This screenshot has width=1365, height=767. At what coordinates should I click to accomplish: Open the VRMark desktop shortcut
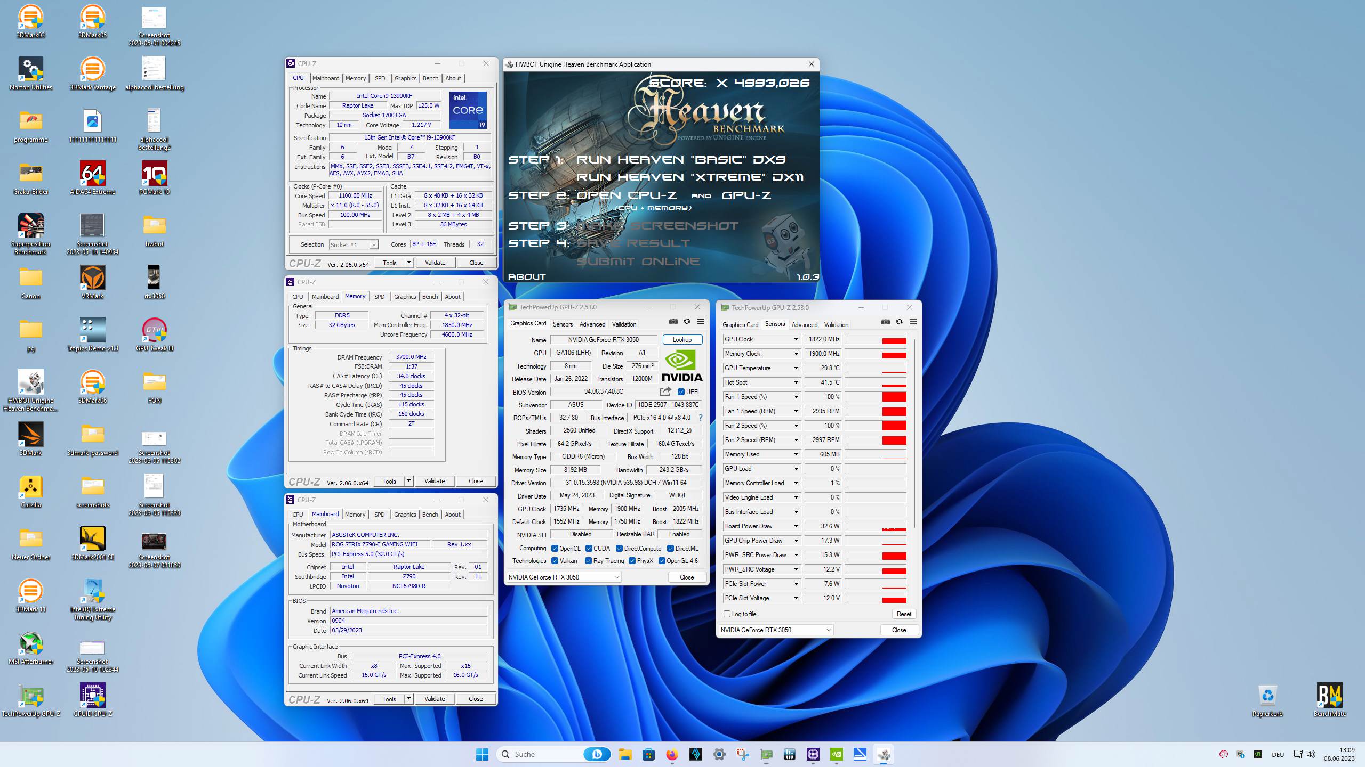pyautogui.click(x=92, y=282)
